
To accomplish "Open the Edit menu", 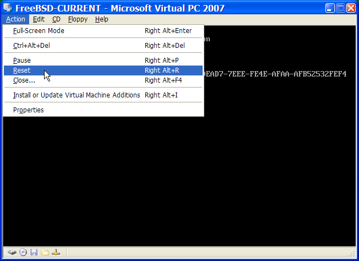I will pos(39,19).
